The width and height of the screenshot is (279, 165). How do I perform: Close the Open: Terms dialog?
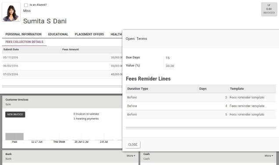click(x=133, y=144)
